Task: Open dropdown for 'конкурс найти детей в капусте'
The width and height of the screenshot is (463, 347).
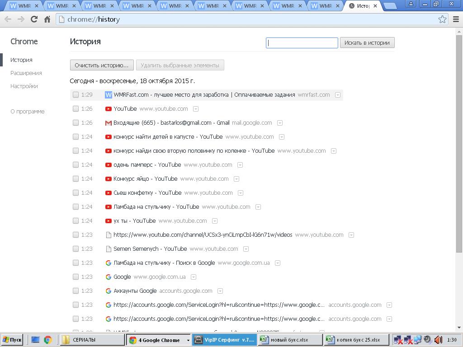Action: 282,137
